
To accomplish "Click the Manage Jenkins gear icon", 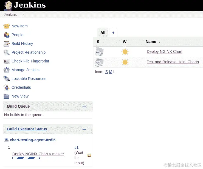I will coord(7,70).
